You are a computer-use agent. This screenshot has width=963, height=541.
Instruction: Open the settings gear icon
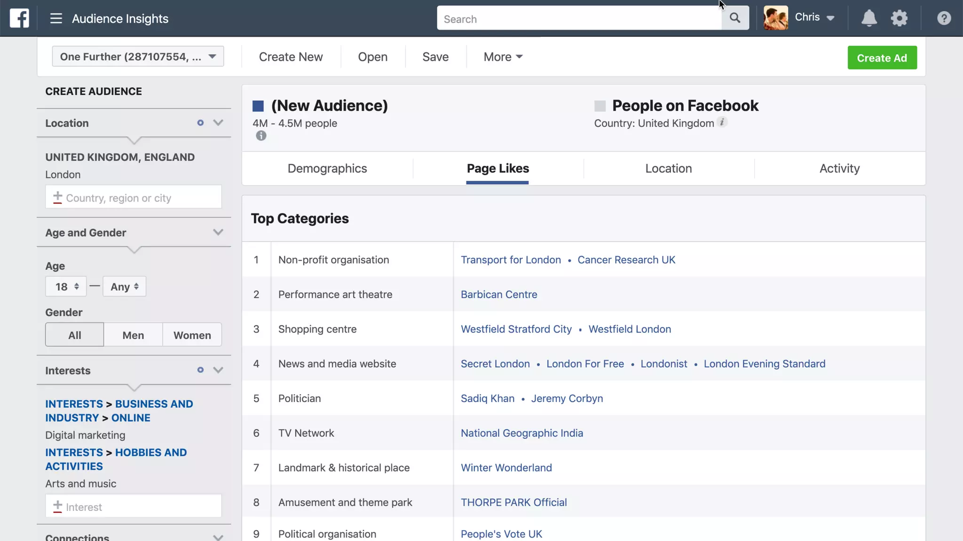pos(899,18)
